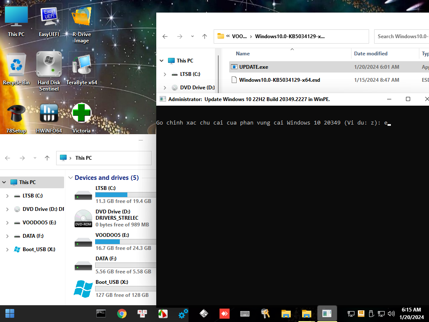
Task: Click the This PC address bar
Action: [104, 158]
